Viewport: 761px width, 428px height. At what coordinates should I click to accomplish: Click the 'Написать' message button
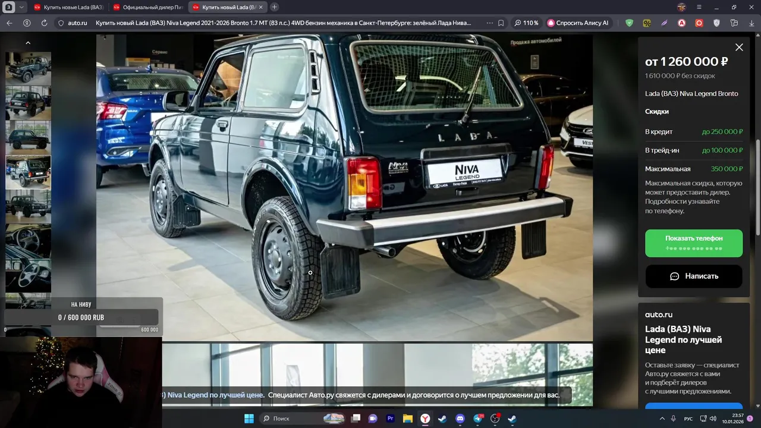tap(694, 276)
